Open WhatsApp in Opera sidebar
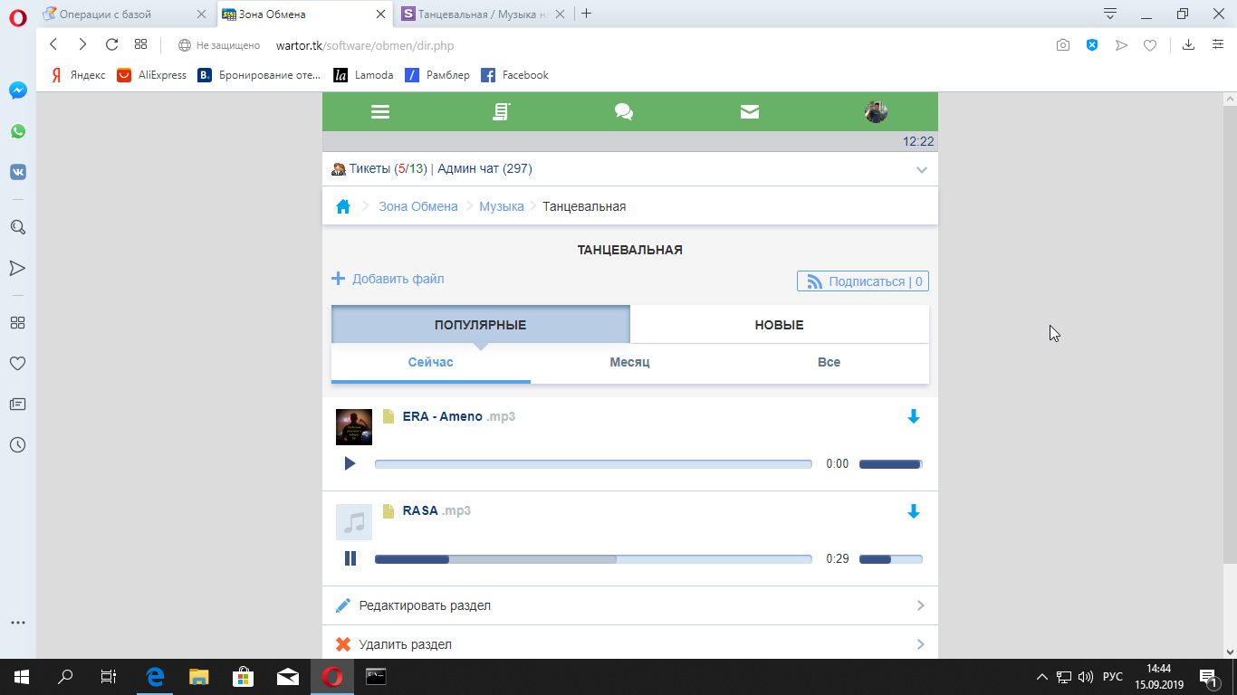Viewport: 1237px width, 695px height. point(17,131)
